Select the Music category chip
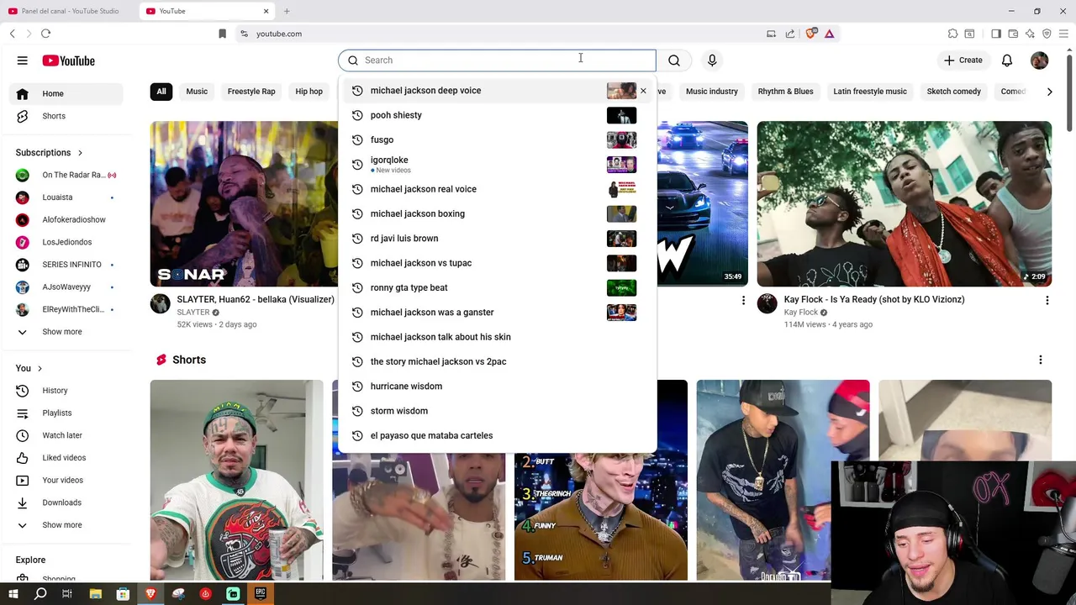This screenshot has width=1076, height=605. pyautogui.click(x=197, y=92)
